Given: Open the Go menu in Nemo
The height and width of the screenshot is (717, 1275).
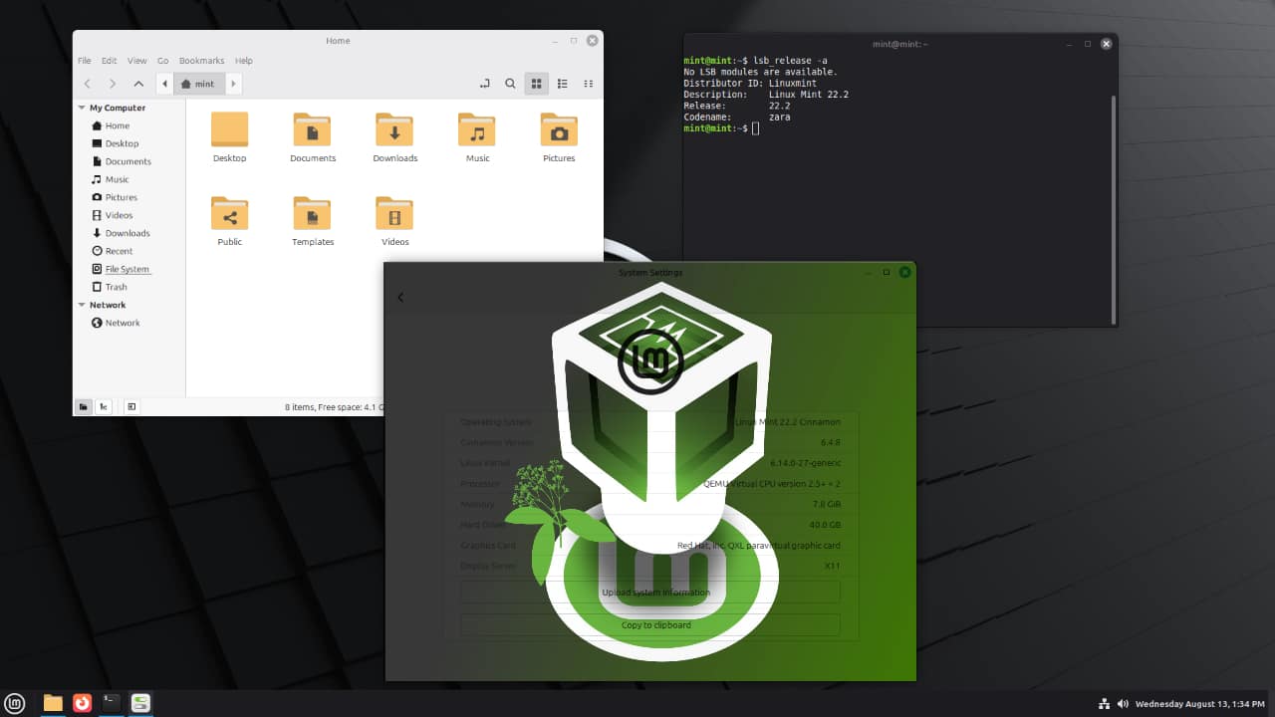Looking at the screenshot, I should (162, 60).
